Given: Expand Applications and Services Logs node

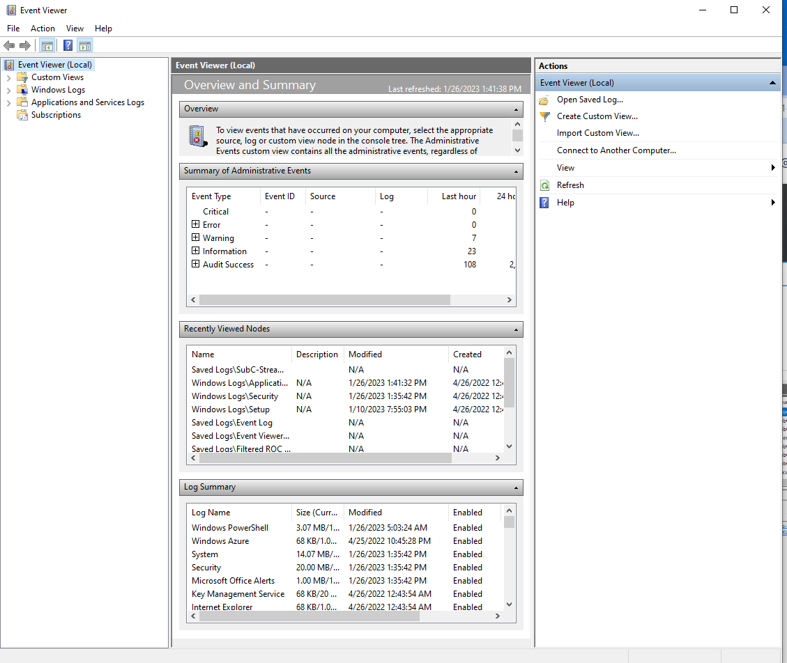Looking at the screenshot, I should [x=9, y=103].
